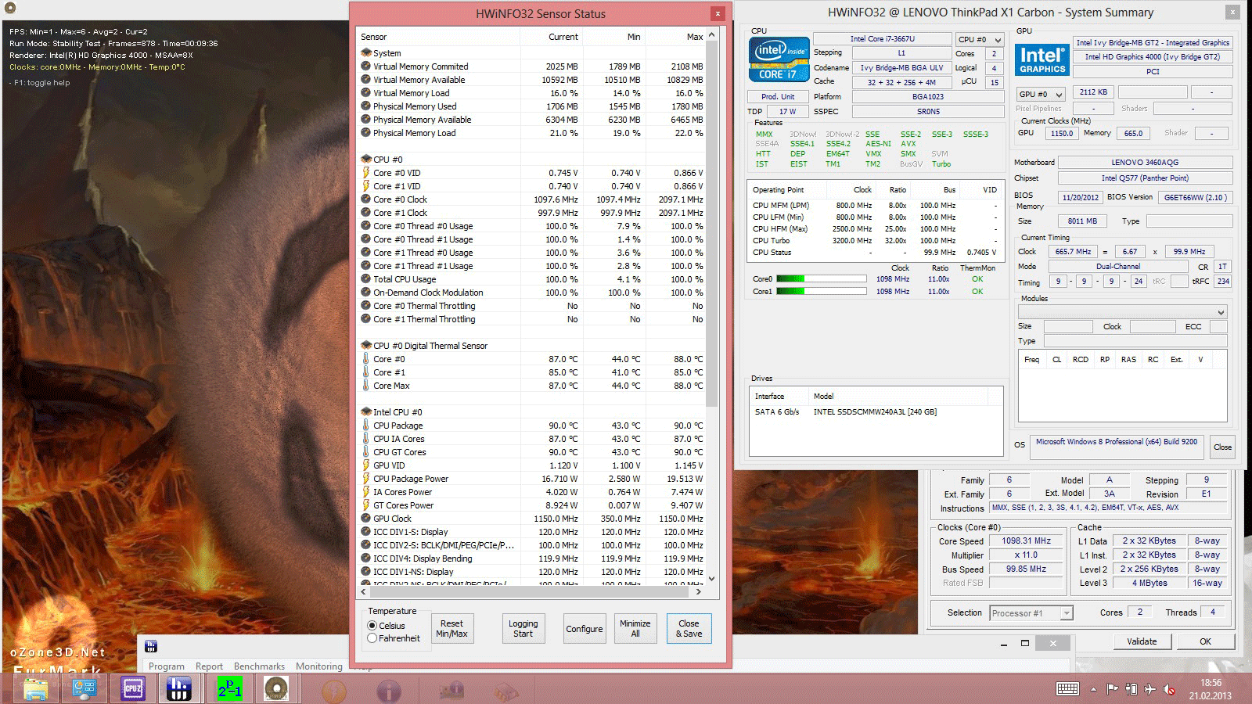Start logging with the Logging Start button
This screenshot has width=1252, height=704.
coord(523,629)
